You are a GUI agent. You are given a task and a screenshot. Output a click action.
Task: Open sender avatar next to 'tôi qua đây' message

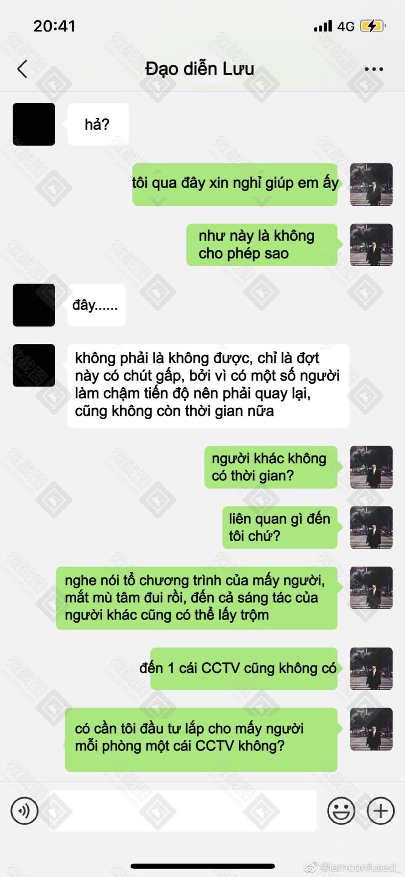371,185
